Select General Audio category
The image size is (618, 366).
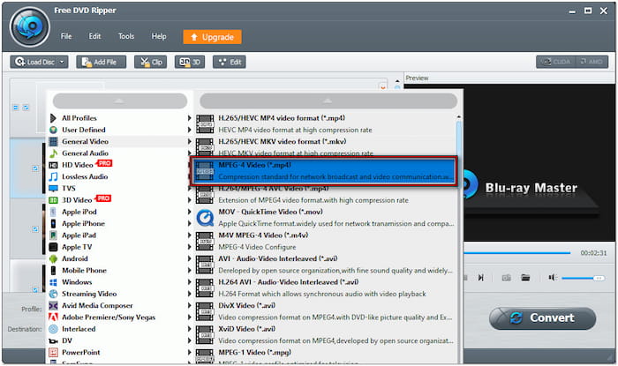(x=120, y=153)
